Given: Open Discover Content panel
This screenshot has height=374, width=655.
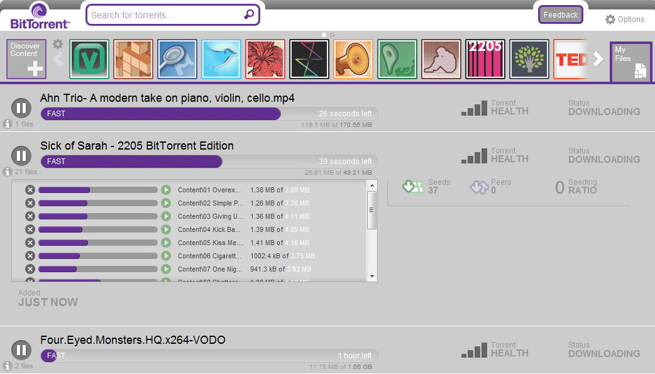Looking at the screenshot, I should pos(26,59).
